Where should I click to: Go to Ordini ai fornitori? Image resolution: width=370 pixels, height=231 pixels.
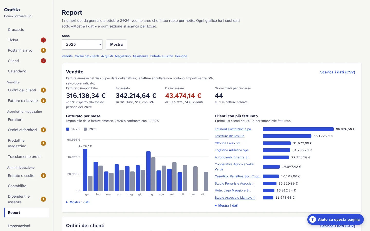tap(27, 130)
